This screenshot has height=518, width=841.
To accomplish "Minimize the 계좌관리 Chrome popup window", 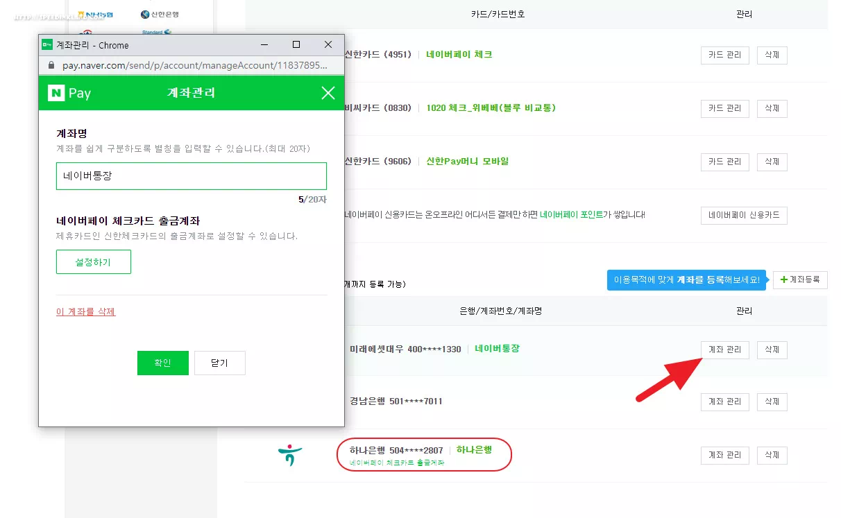I will pyautogui.click(x=264, y=45).
